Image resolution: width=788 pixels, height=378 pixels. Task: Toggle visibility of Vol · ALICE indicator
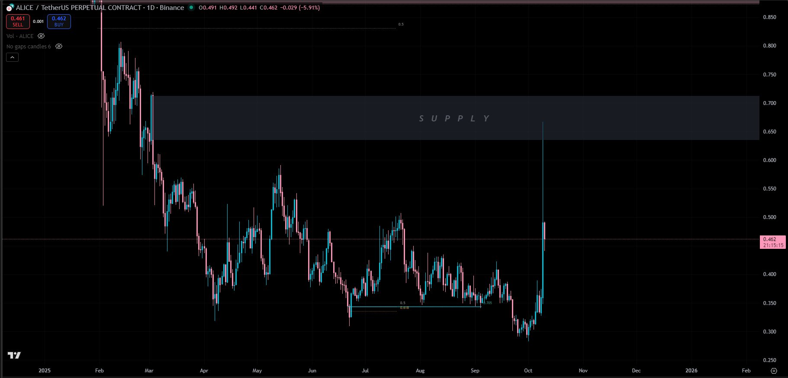[41, 36]
